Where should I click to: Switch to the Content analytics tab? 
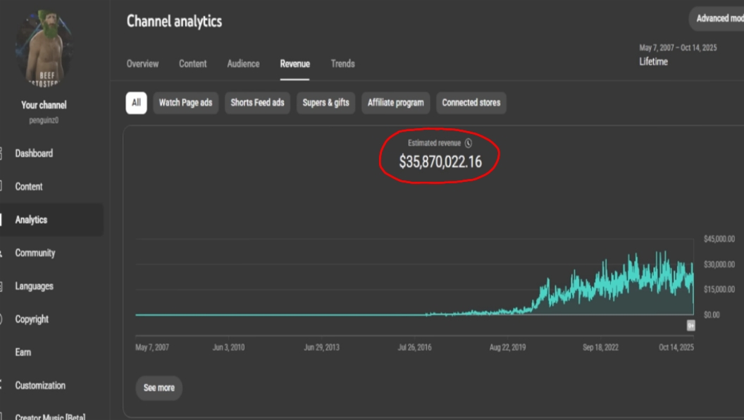192,63
